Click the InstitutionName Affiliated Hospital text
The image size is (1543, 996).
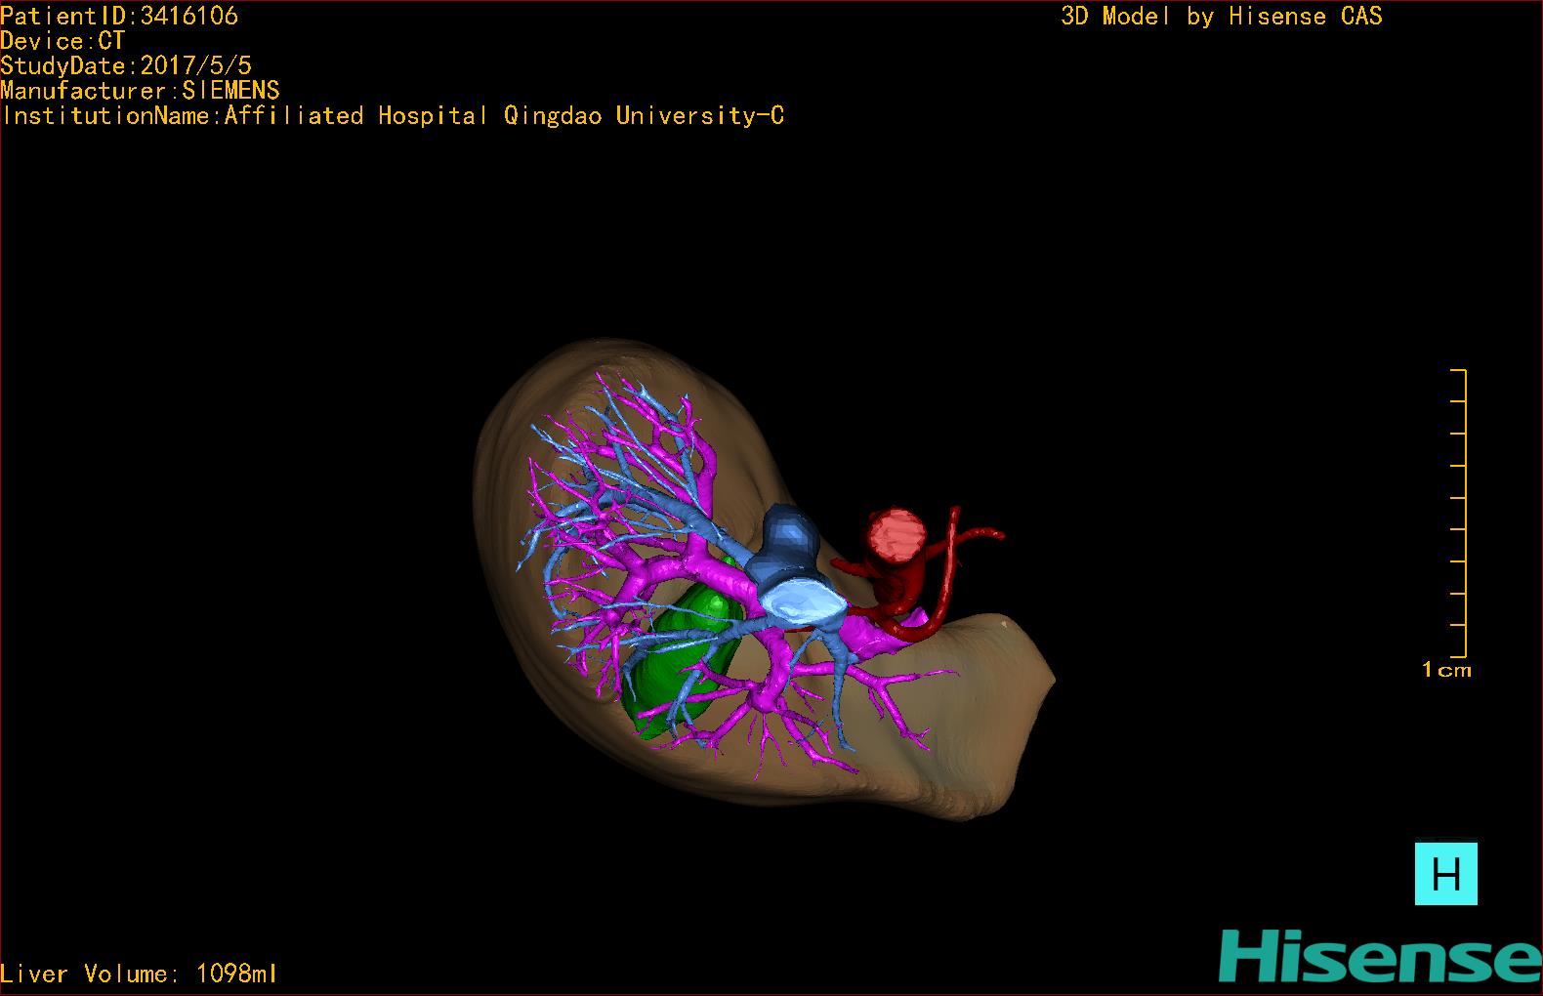coord(393,116)
